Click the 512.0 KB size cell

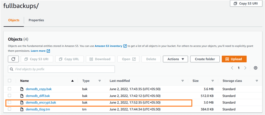(207, 96)
